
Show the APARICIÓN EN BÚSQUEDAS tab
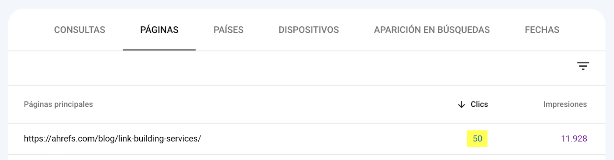pos(432,30)
